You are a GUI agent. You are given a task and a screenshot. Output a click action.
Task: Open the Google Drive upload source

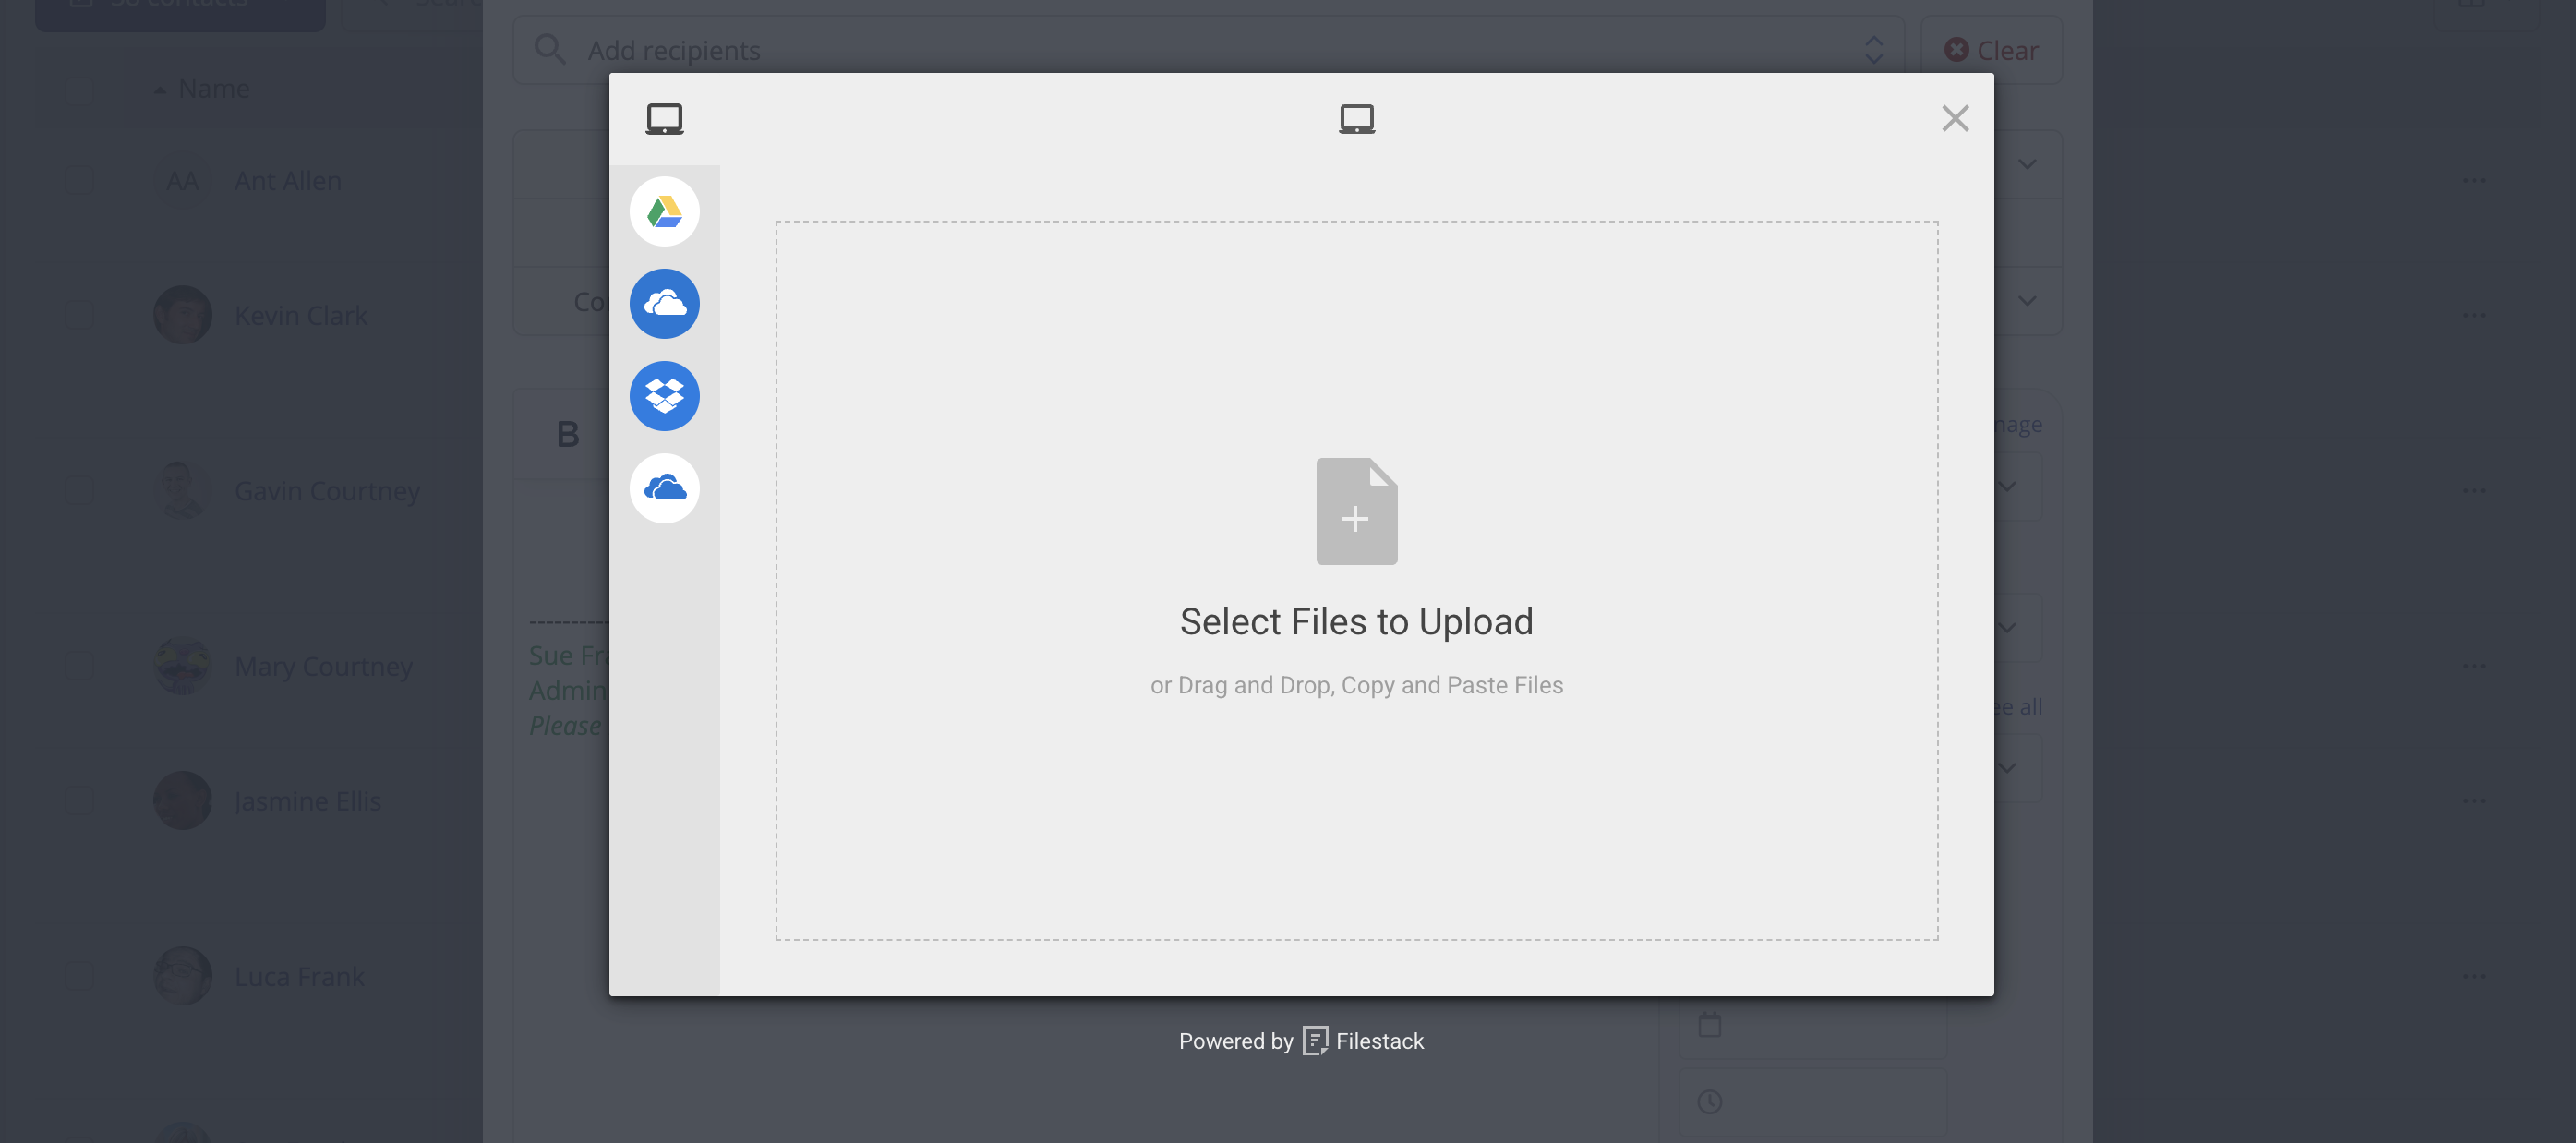(x=664, y=211)
